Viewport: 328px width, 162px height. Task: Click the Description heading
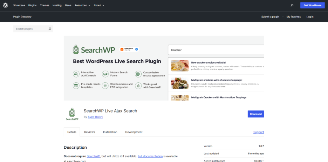pyautogui.click(x=75, y=148)
